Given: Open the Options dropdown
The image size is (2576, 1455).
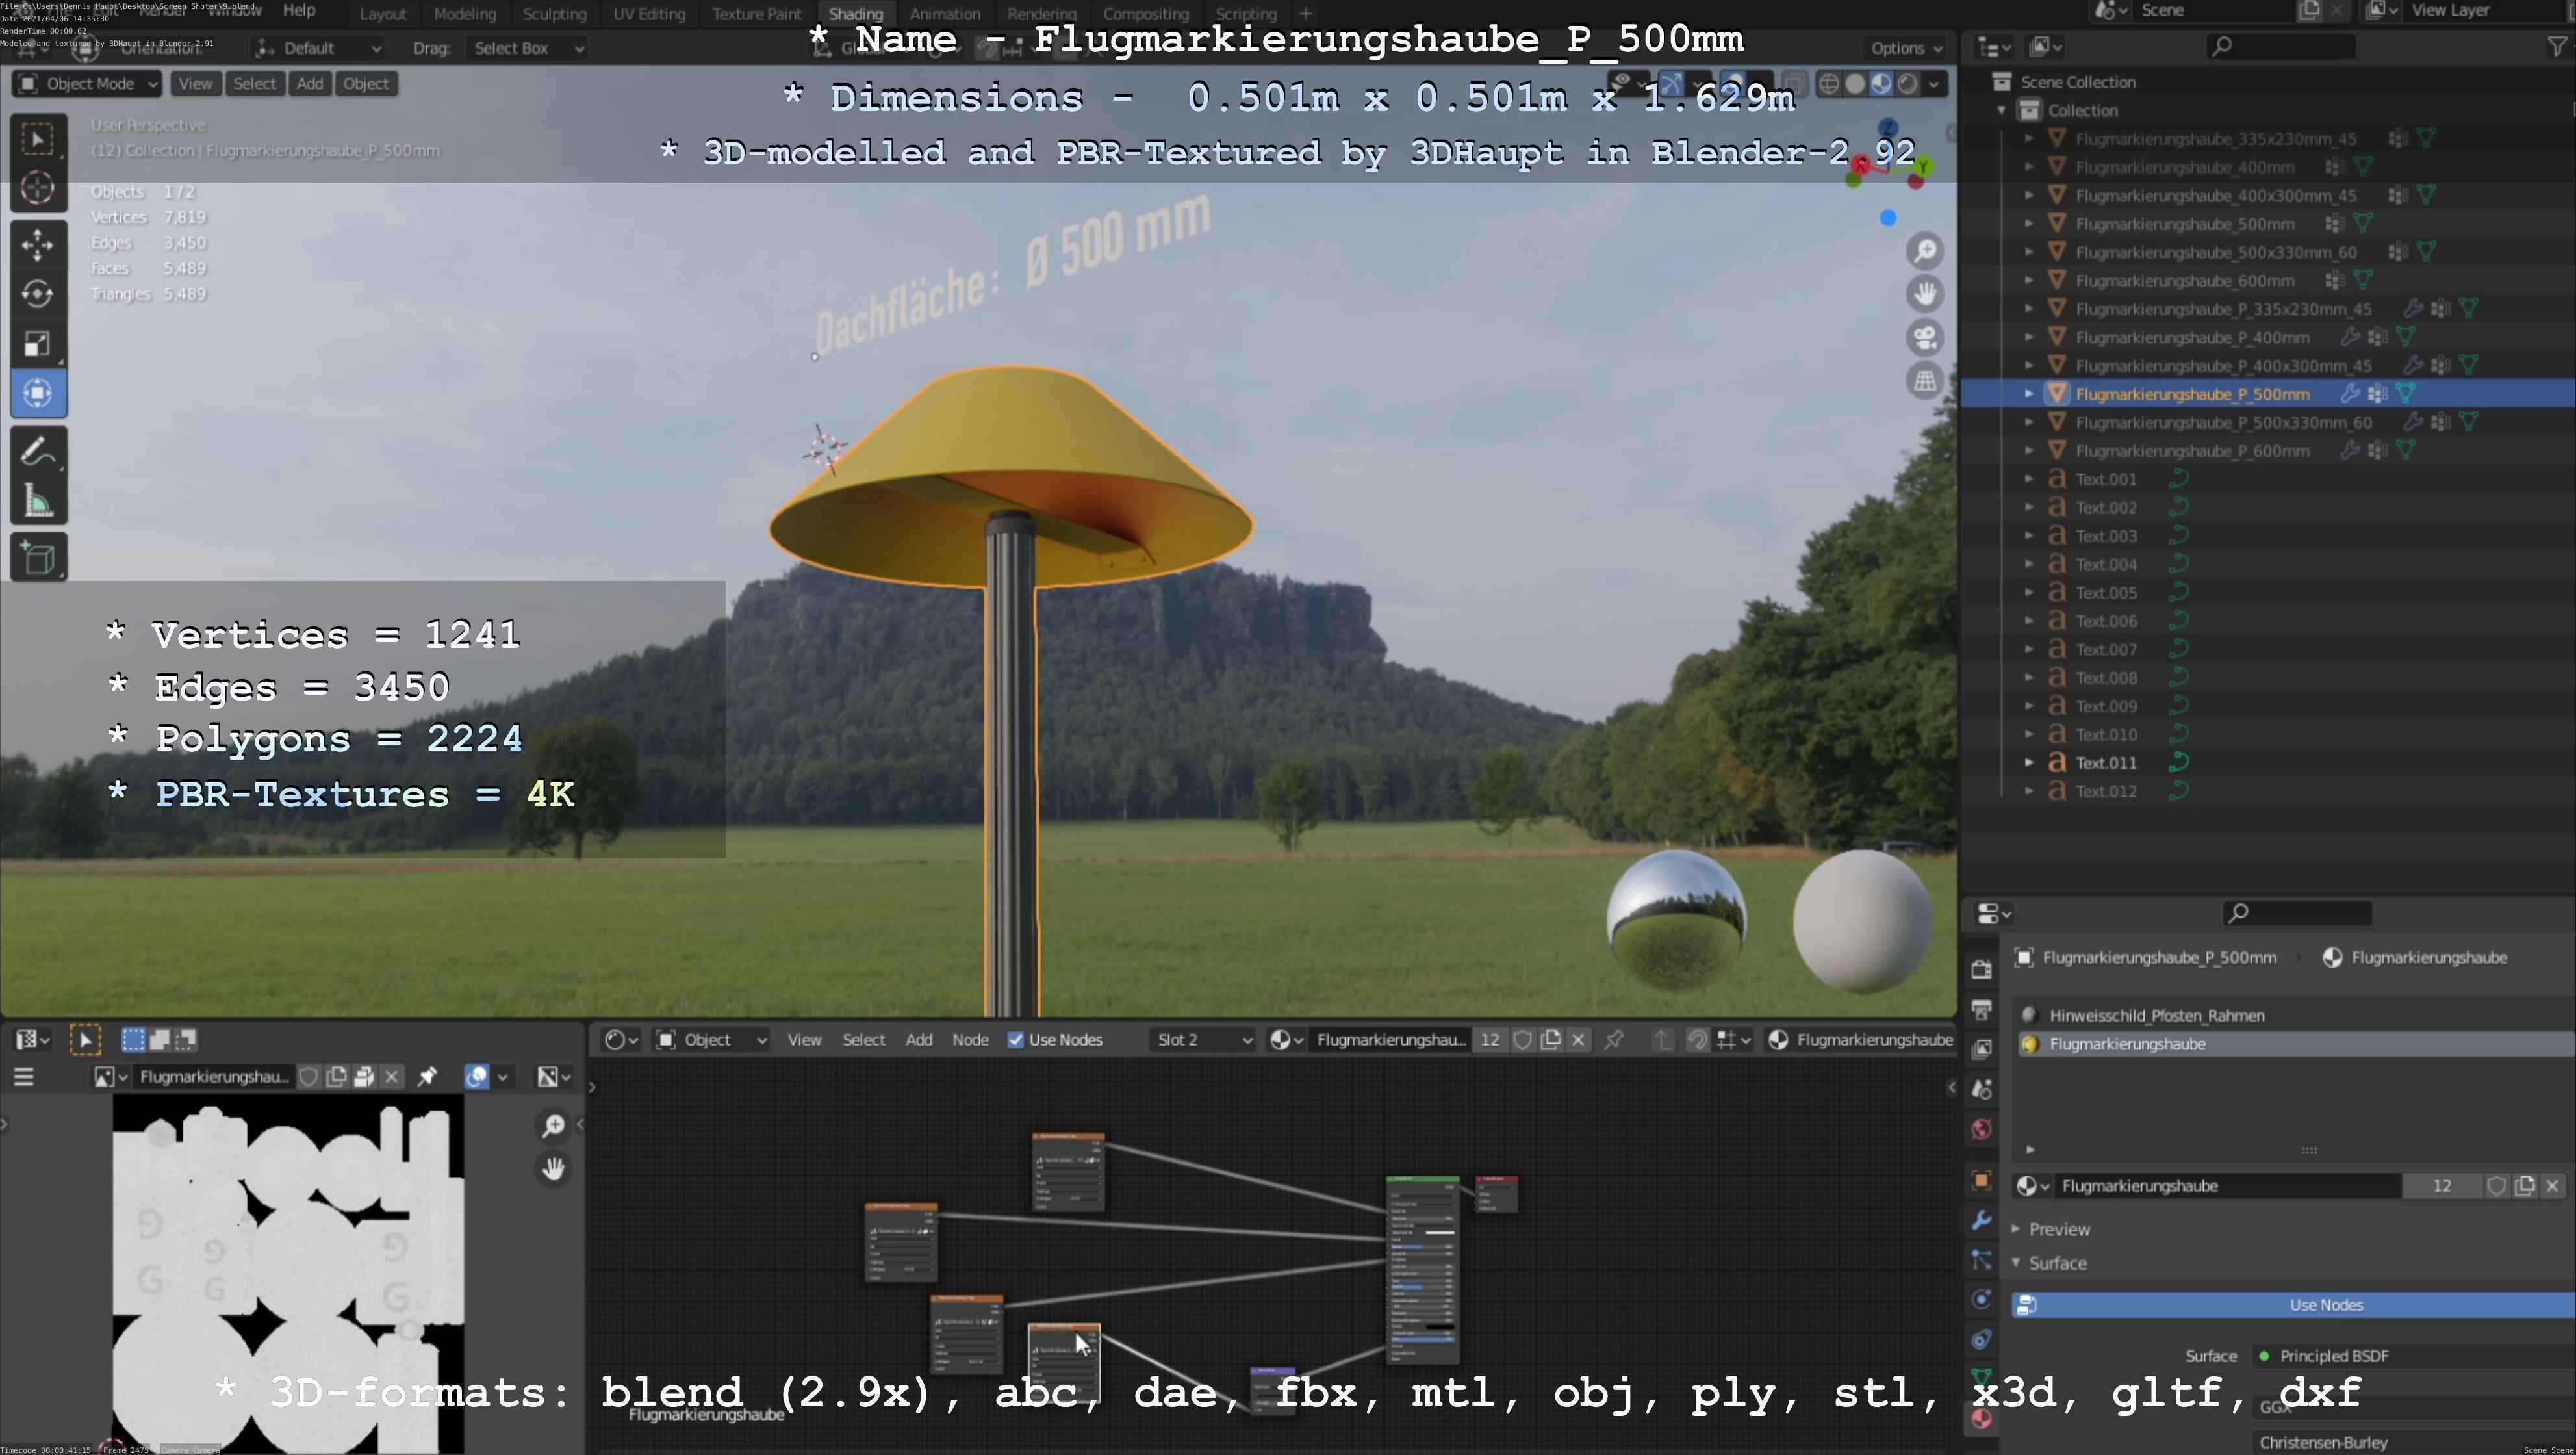Looking at the screenshot, I should point(1906,48).
